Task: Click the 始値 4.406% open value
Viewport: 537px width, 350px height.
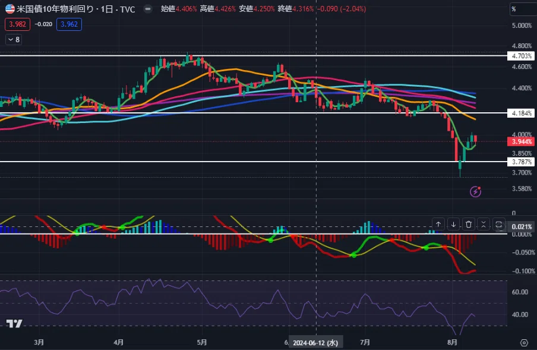Action: 179,9
